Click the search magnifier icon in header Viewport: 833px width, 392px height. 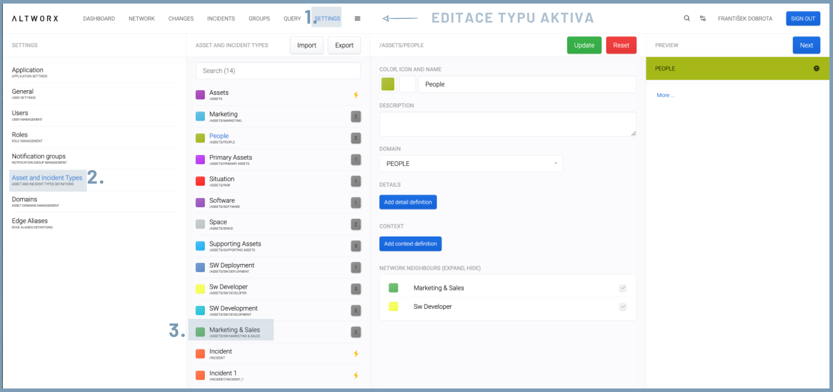click(x=687, y=18)
